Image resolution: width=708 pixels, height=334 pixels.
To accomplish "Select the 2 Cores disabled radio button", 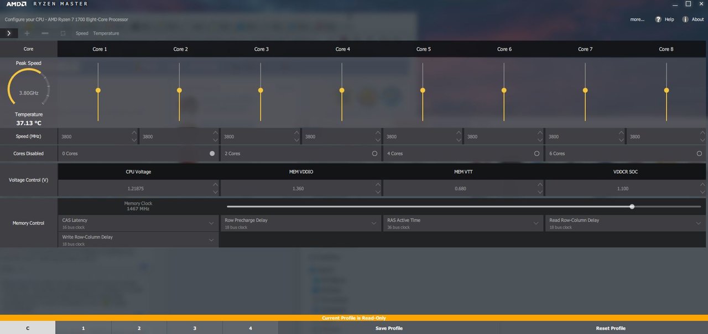I will coord(374,153).
